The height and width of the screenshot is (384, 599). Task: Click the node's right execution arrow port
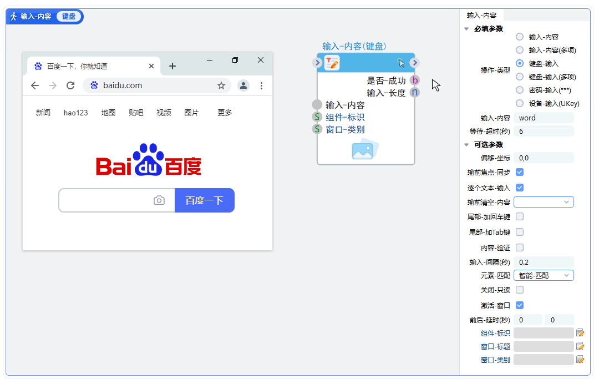(415, 63)
